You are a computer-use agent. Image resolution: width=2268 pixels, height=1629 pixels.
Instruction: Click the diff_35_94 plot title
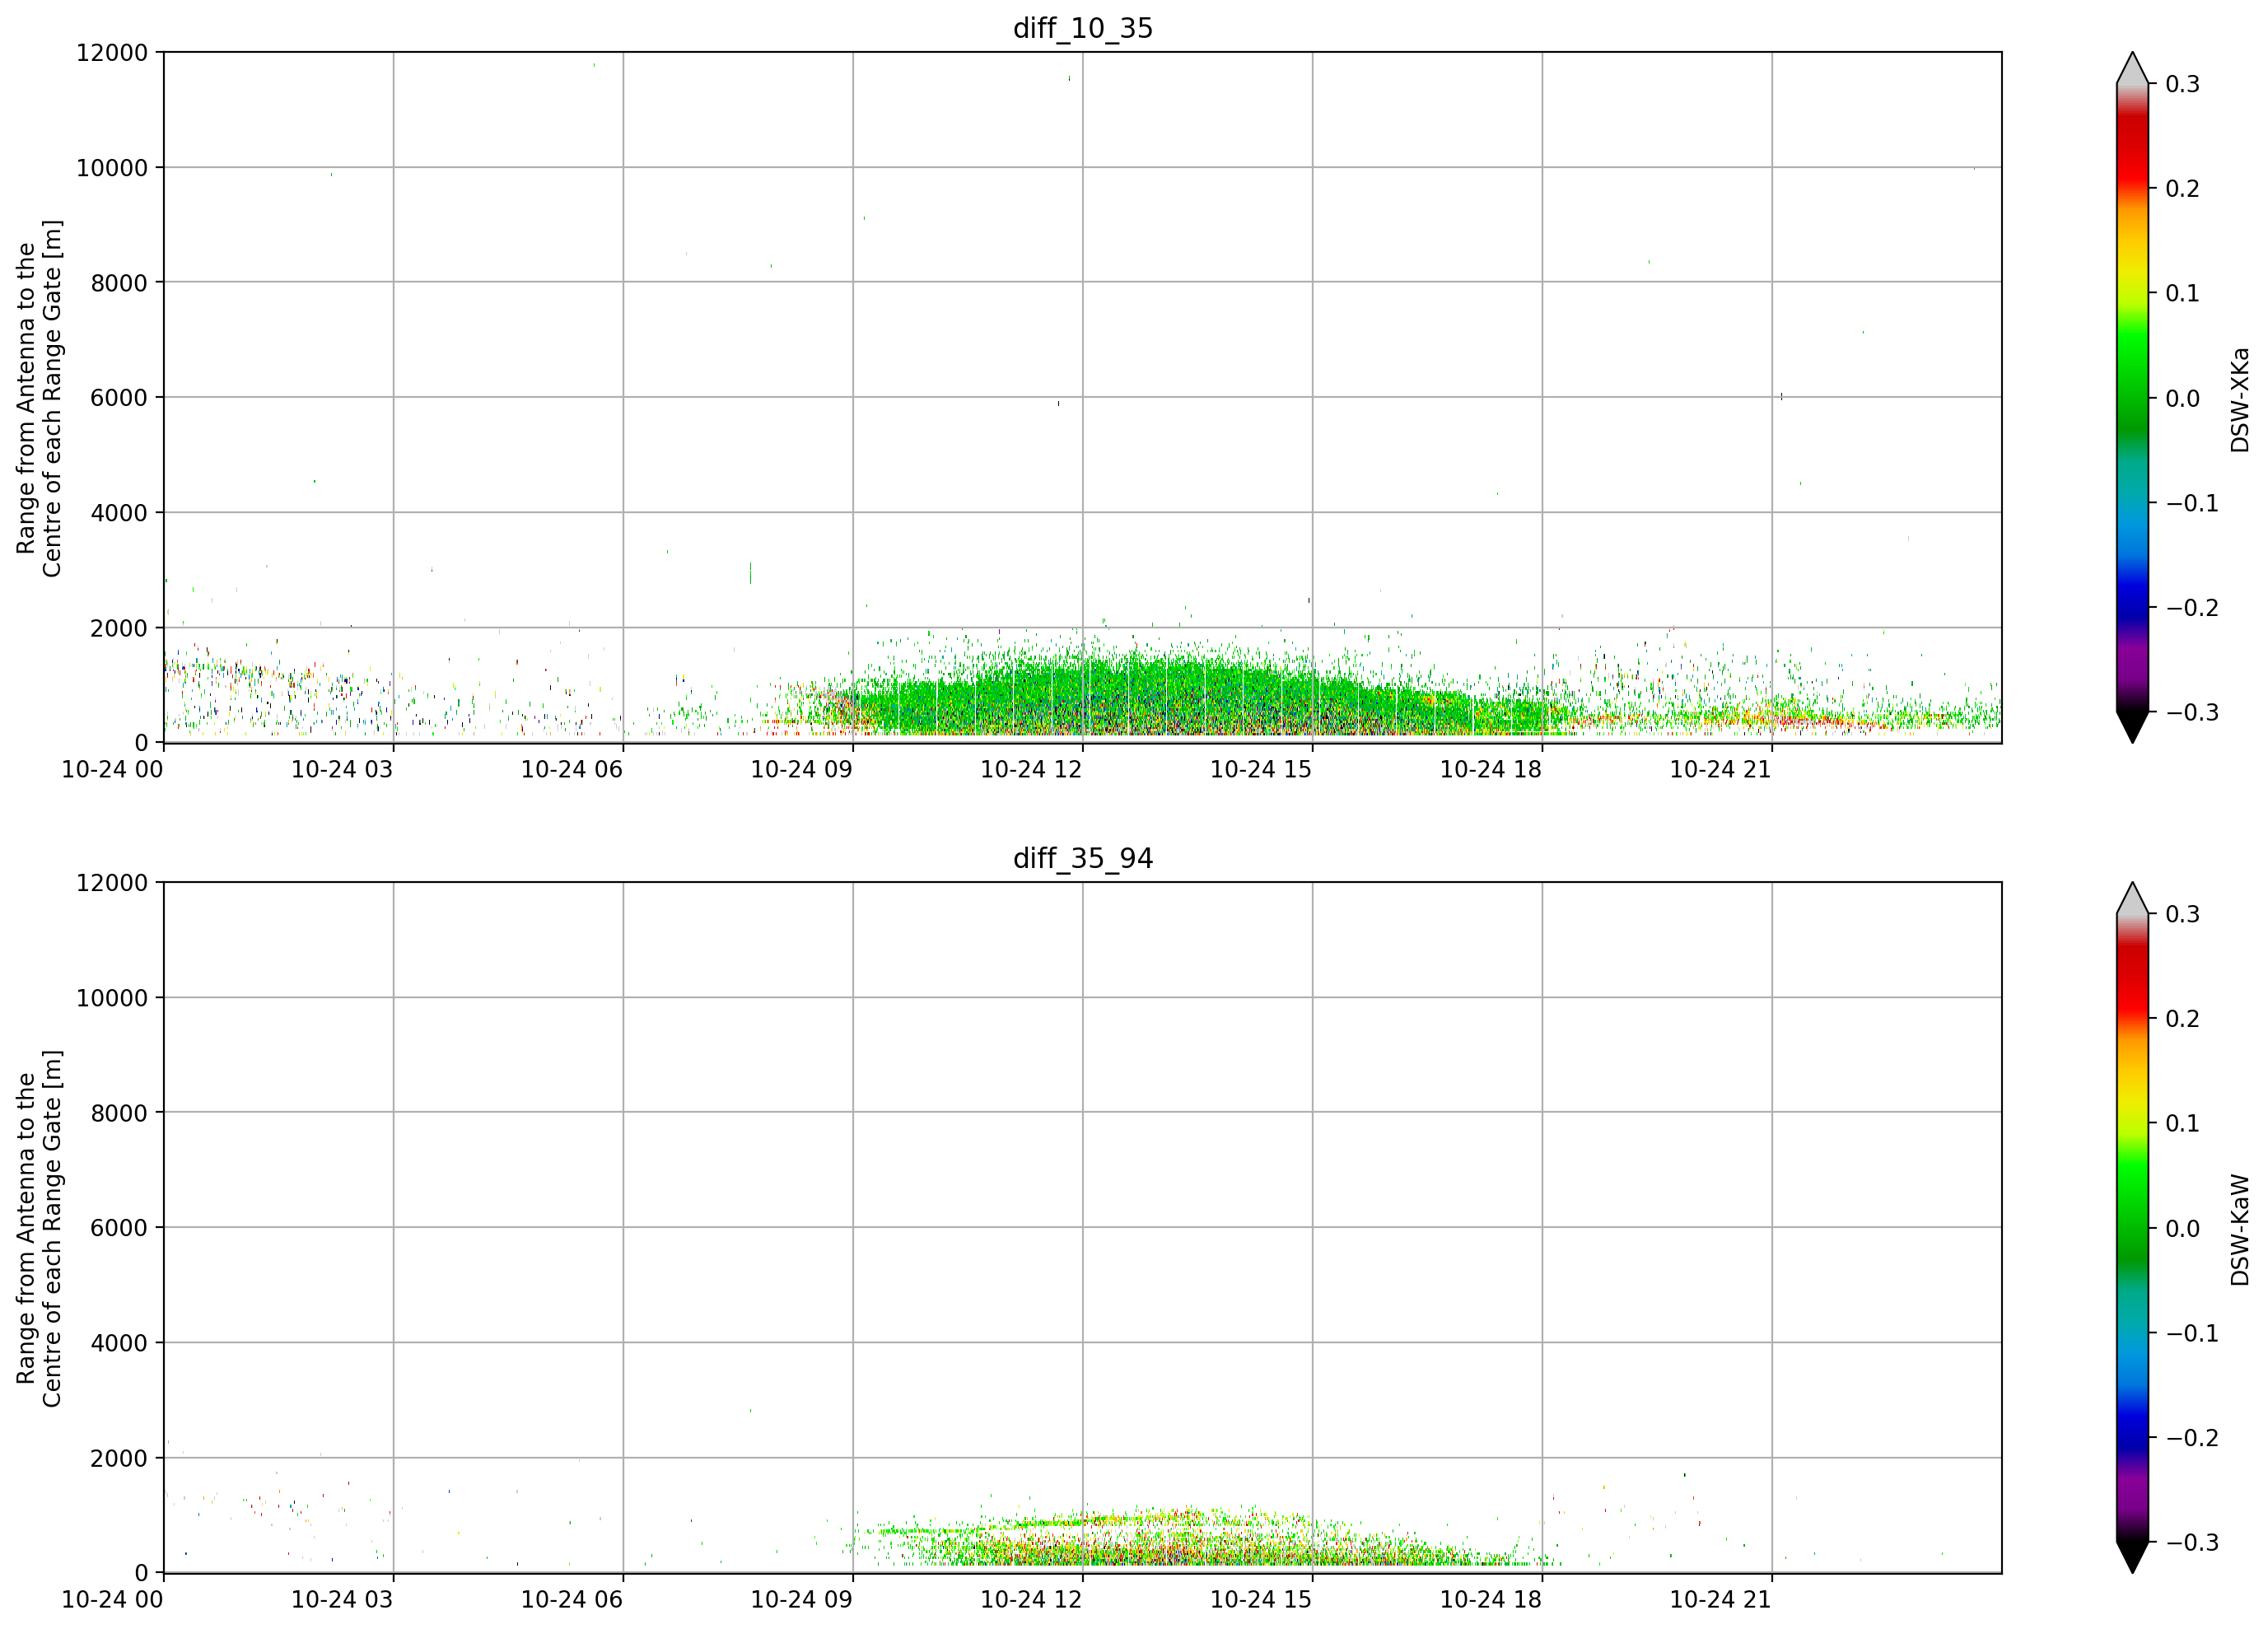1083,858
